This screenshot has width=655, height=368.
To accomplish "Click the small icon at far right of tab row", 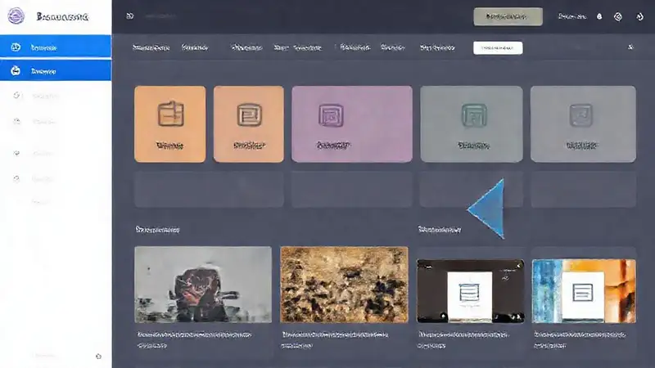I will coord(630,47).
